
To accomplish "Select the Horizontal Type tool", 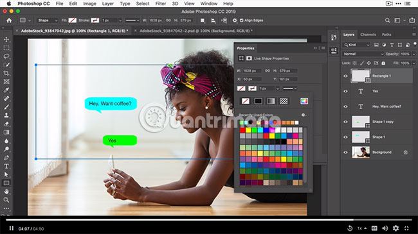I will tap(6, 166).
